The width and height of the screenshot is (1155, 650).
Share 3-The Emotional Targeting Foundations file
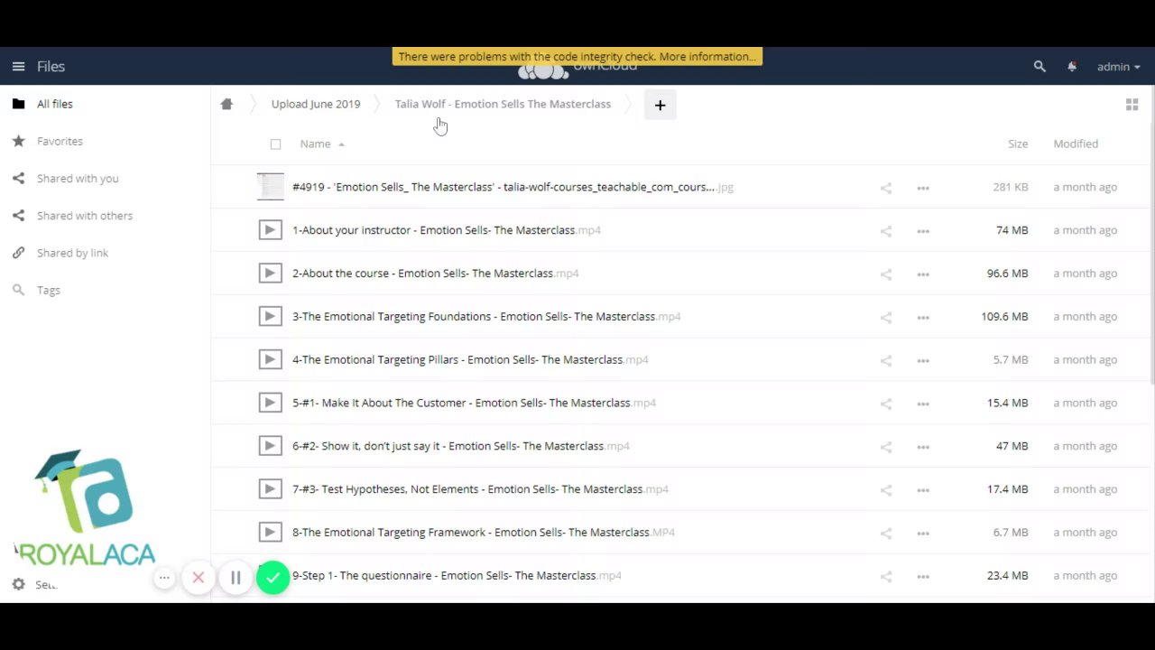886,318
